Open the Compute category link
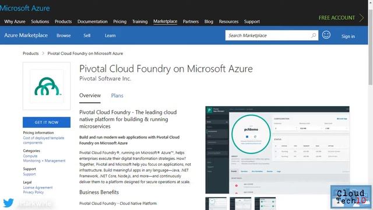The image size is (373, 210). tap(30, 156)
